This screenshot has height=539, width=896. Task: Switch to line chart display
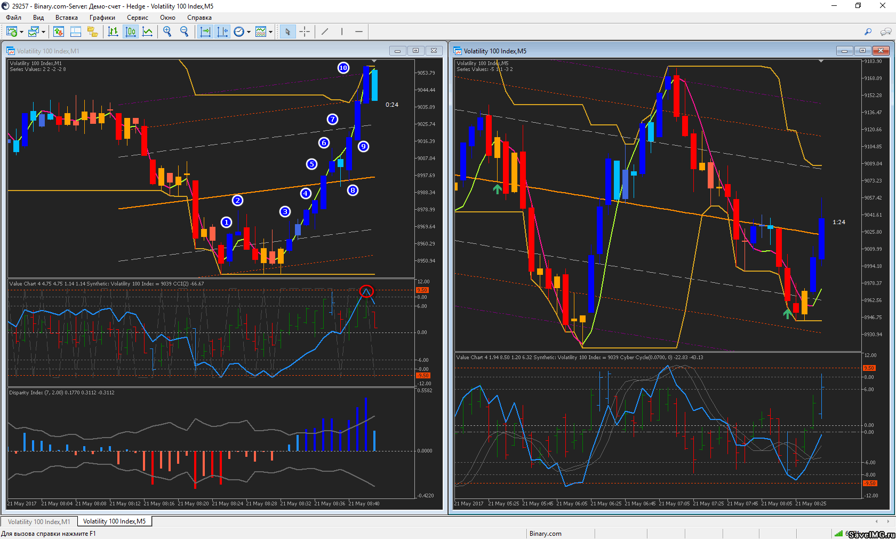tap(148, 32)
